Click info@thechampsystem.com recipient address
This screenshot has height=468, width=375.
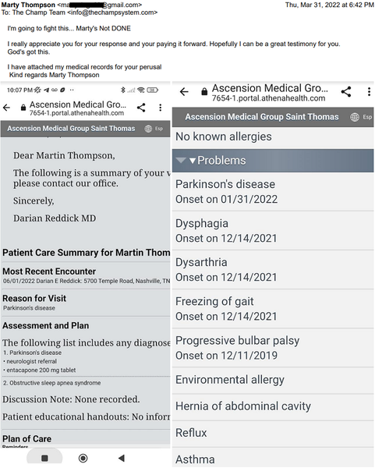pos(113,12)
